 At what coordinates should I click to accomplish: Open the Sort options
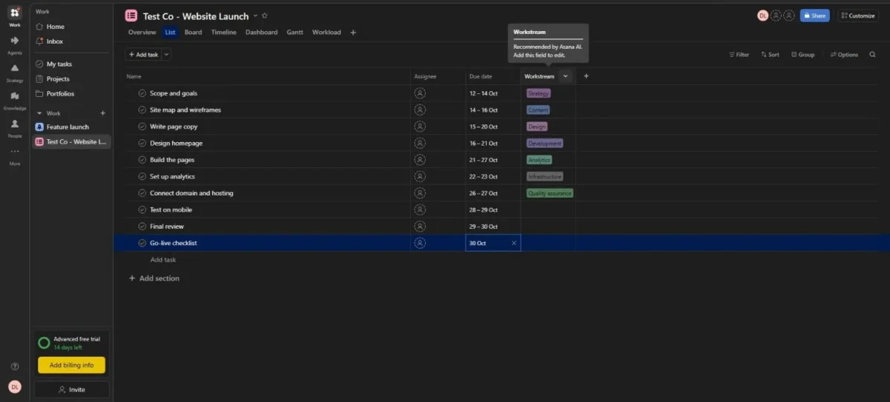point(769,54)
